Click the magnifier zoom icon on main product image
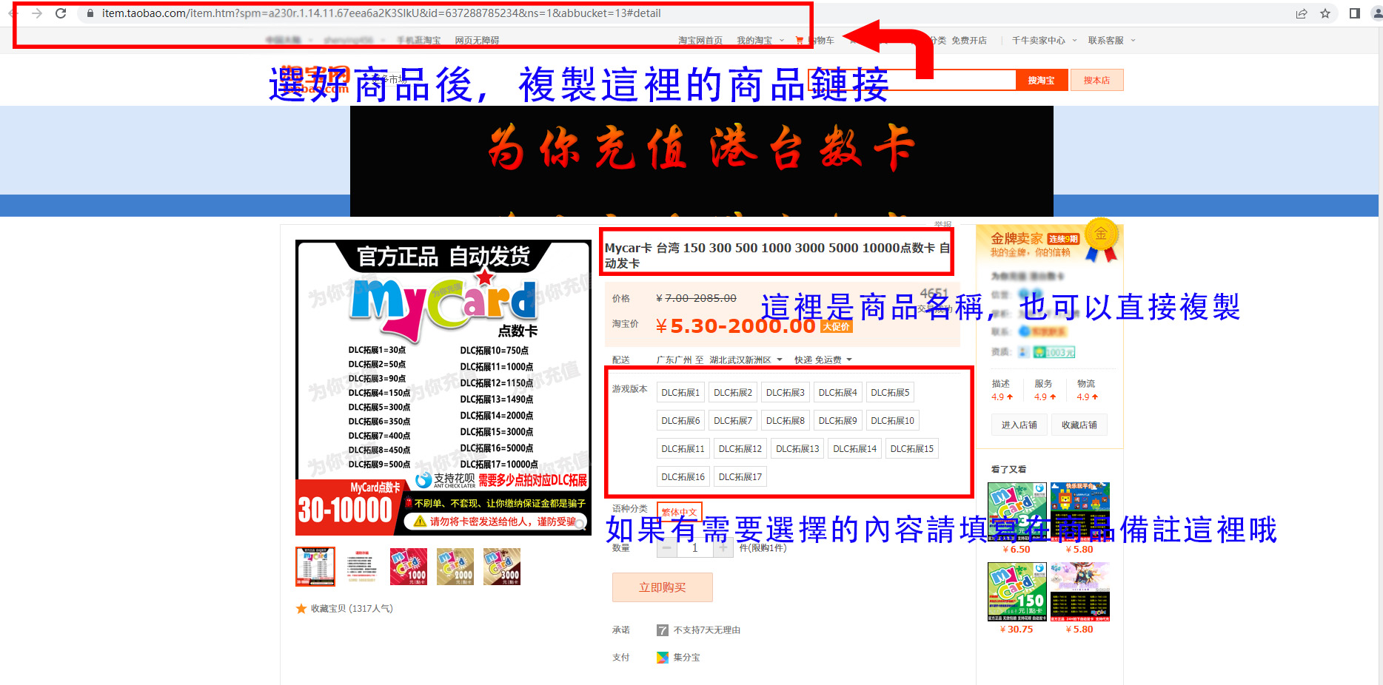 point(580,524)
